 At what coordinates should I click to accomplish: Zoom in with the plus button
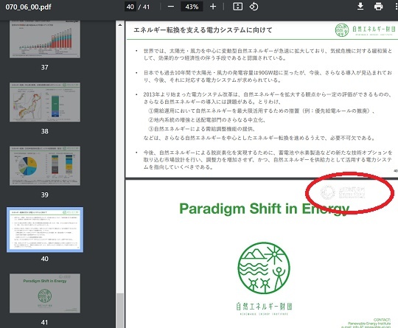213,7
